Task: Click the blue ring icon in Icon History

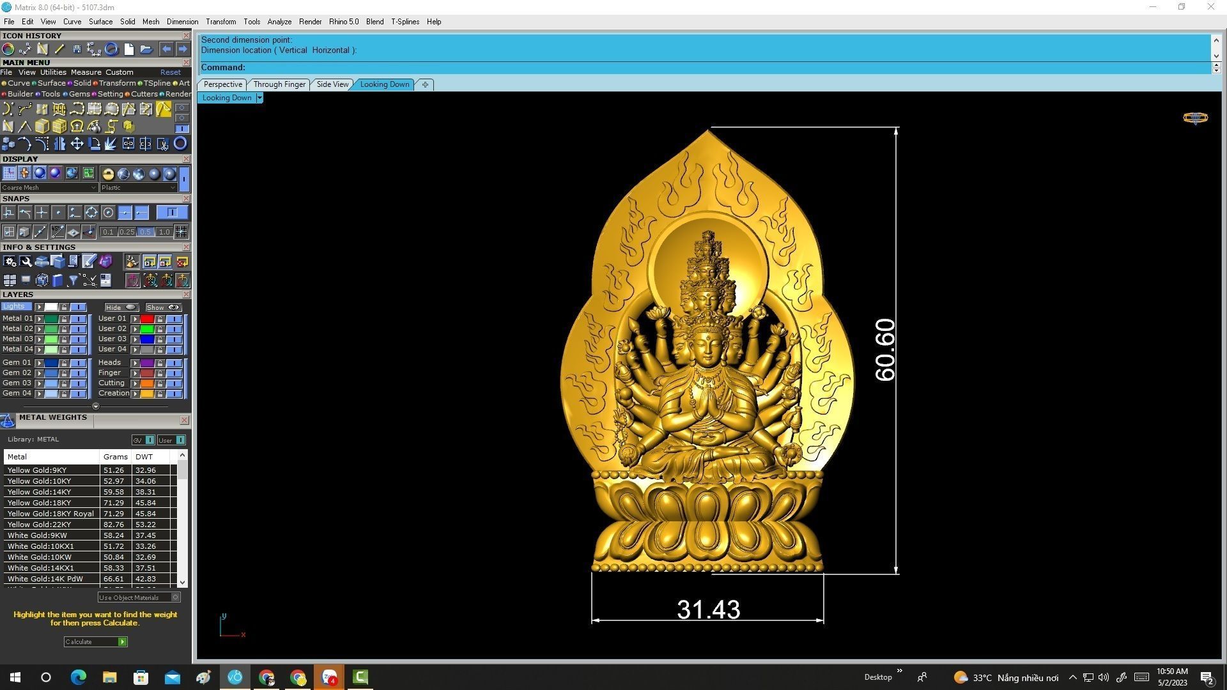Action: pos(111,49)
